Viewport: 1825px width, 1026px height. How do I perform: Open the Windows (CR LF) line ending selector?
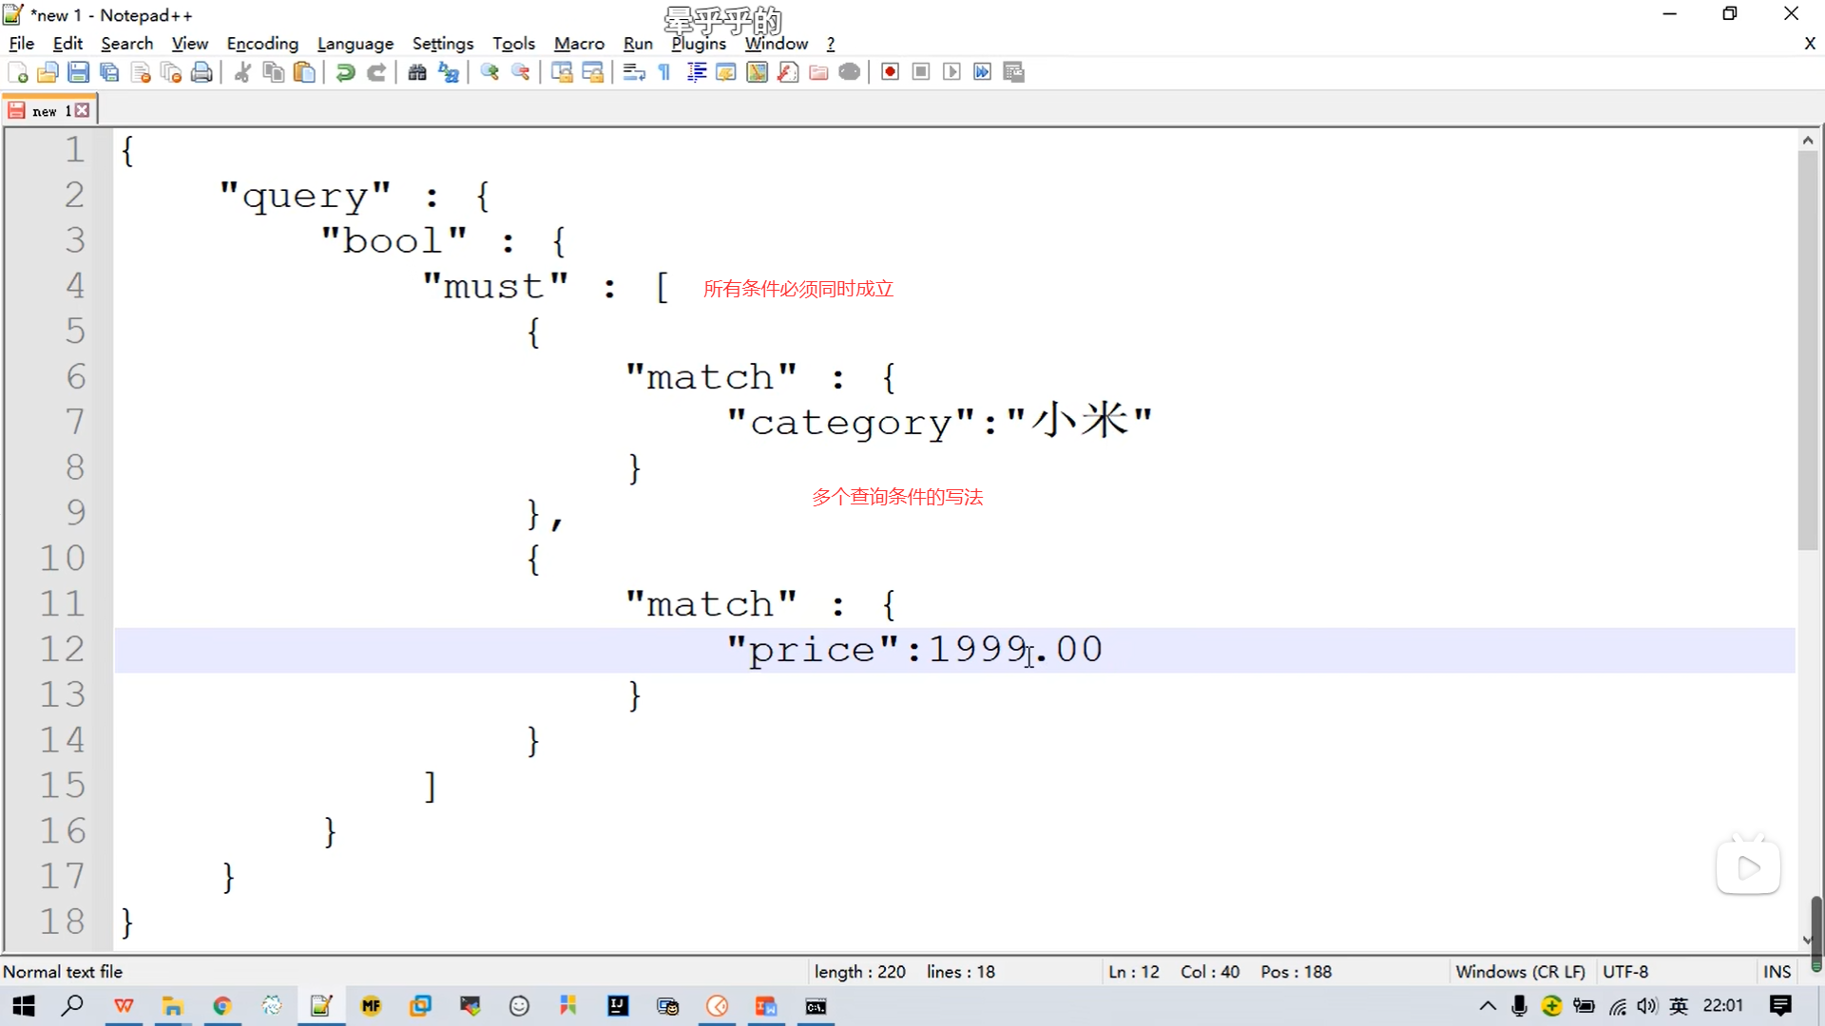click(x=1519, y=972)
